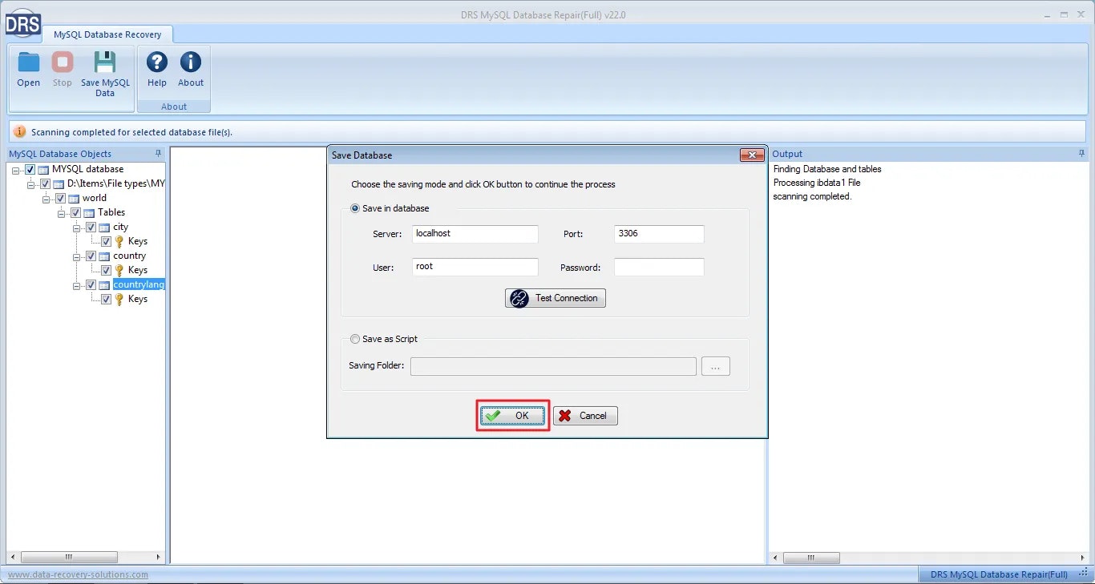Click the pin icon of Output panel
Image resolution: width=1095 pixels, height=584 pixels.
point(1082,153)
